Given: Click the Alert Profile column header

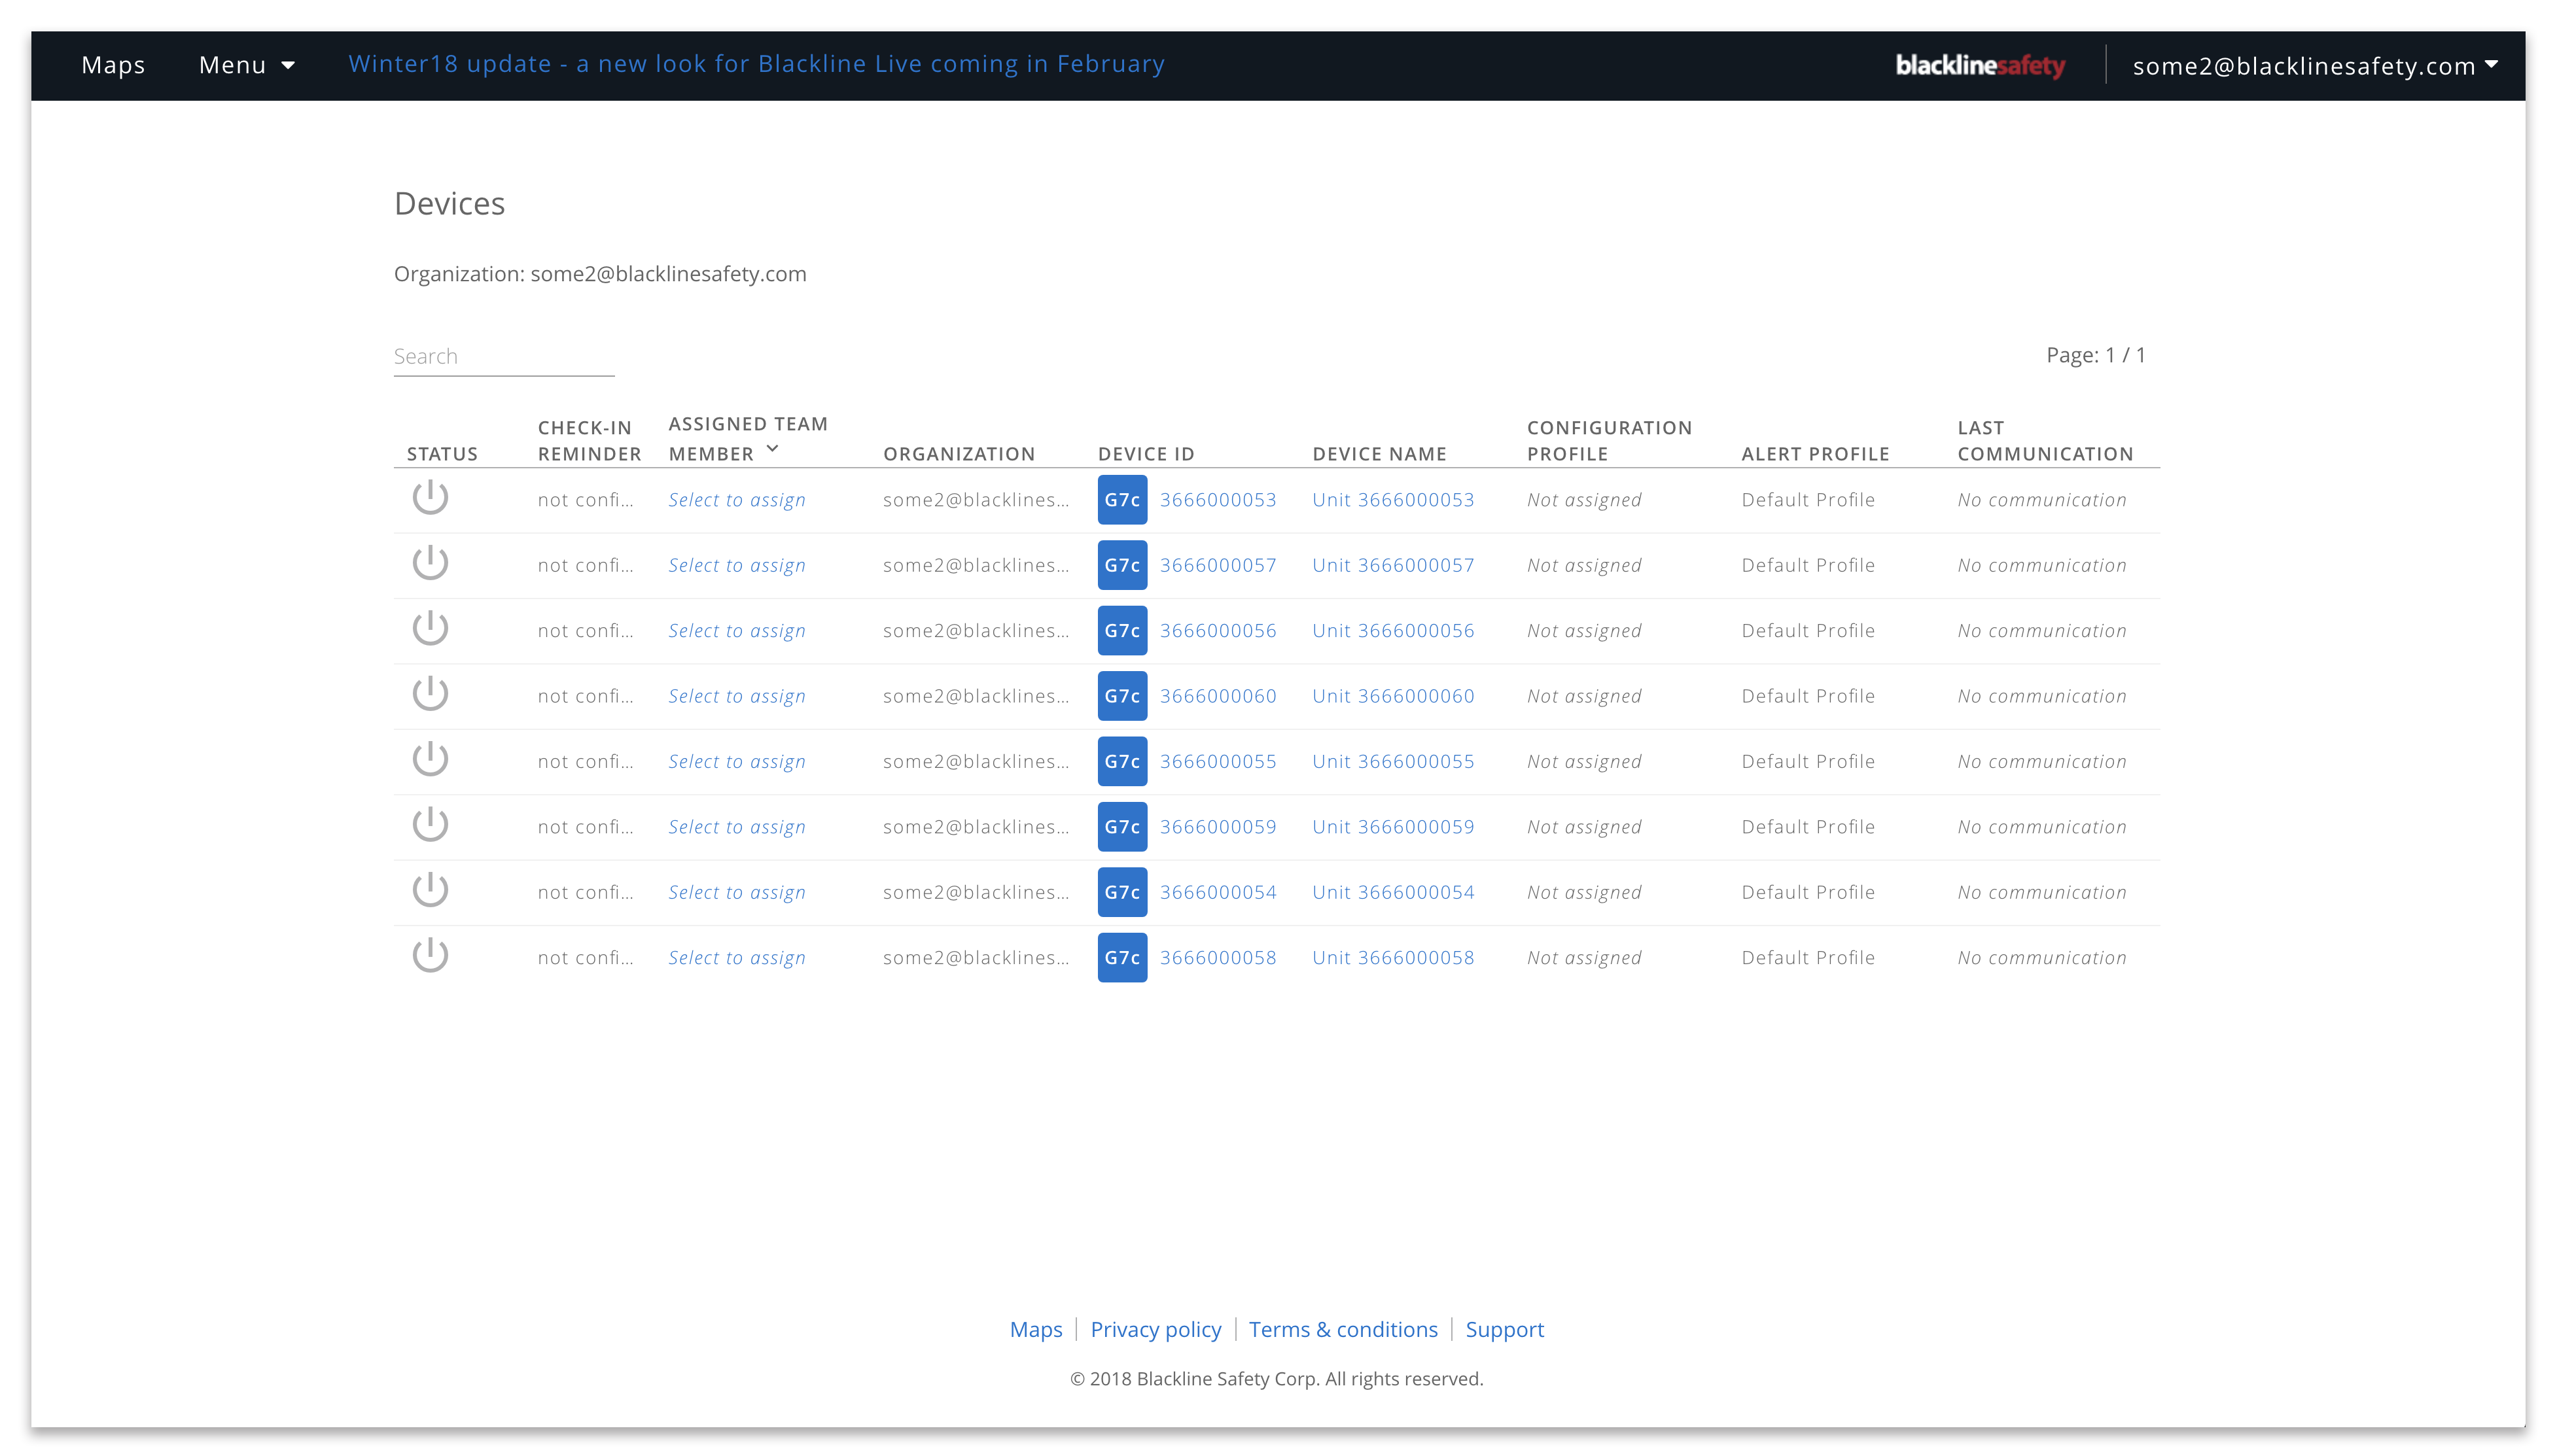Looking at the screenshot, I should coord(1815,454).
